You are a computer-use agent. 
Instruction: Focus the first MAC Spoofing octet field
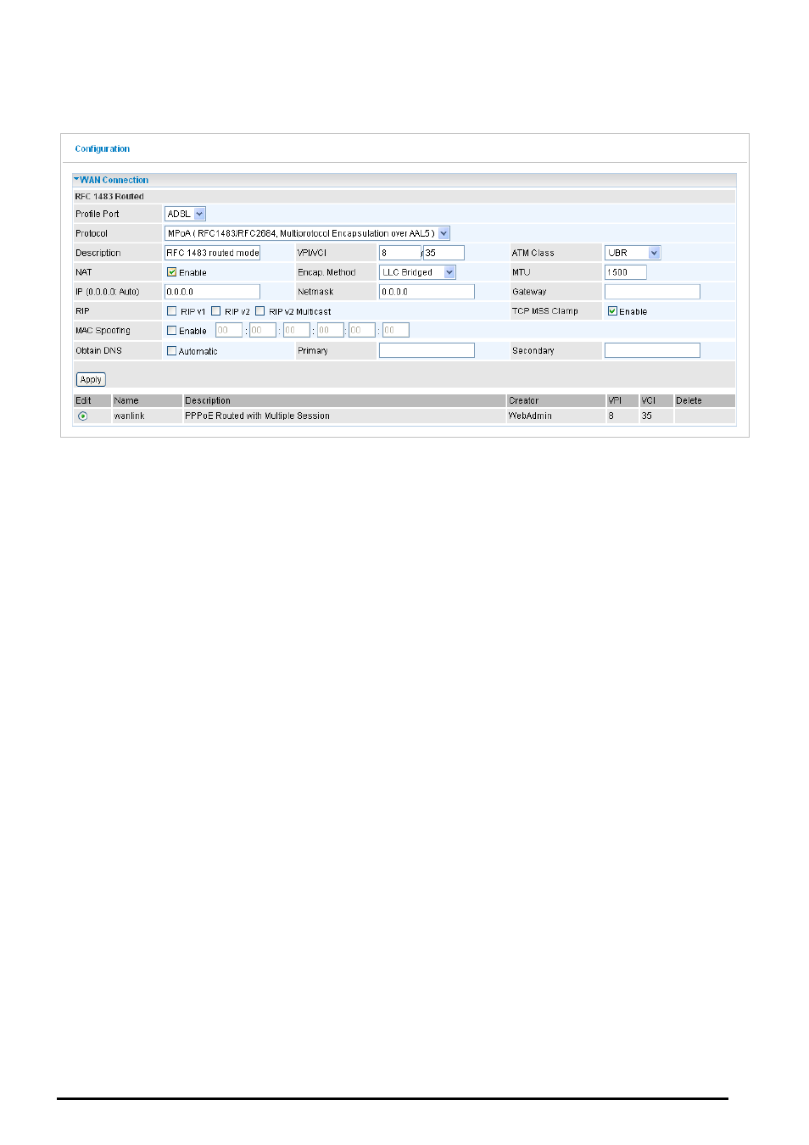point(229,330)
